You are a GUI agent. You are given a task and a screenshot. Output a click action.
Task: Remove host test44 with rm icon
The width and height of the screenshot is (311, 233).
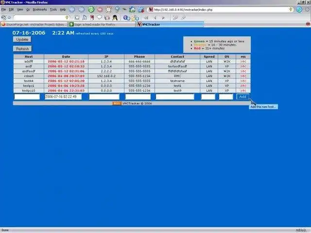(x=243, y=81)
